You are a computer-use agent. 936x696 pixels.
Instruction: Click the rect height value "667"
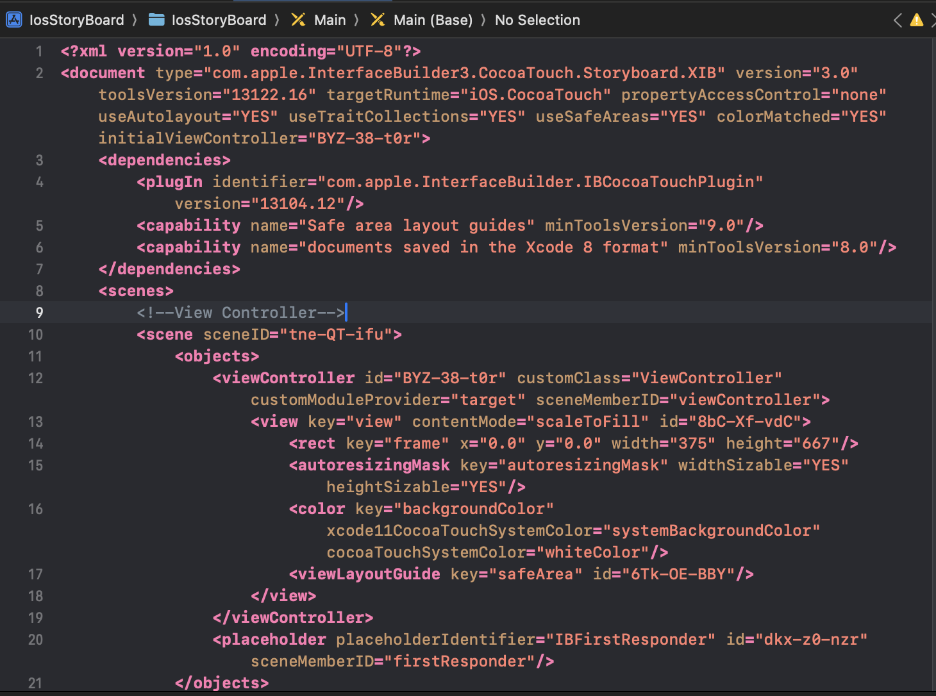[817, 443]
